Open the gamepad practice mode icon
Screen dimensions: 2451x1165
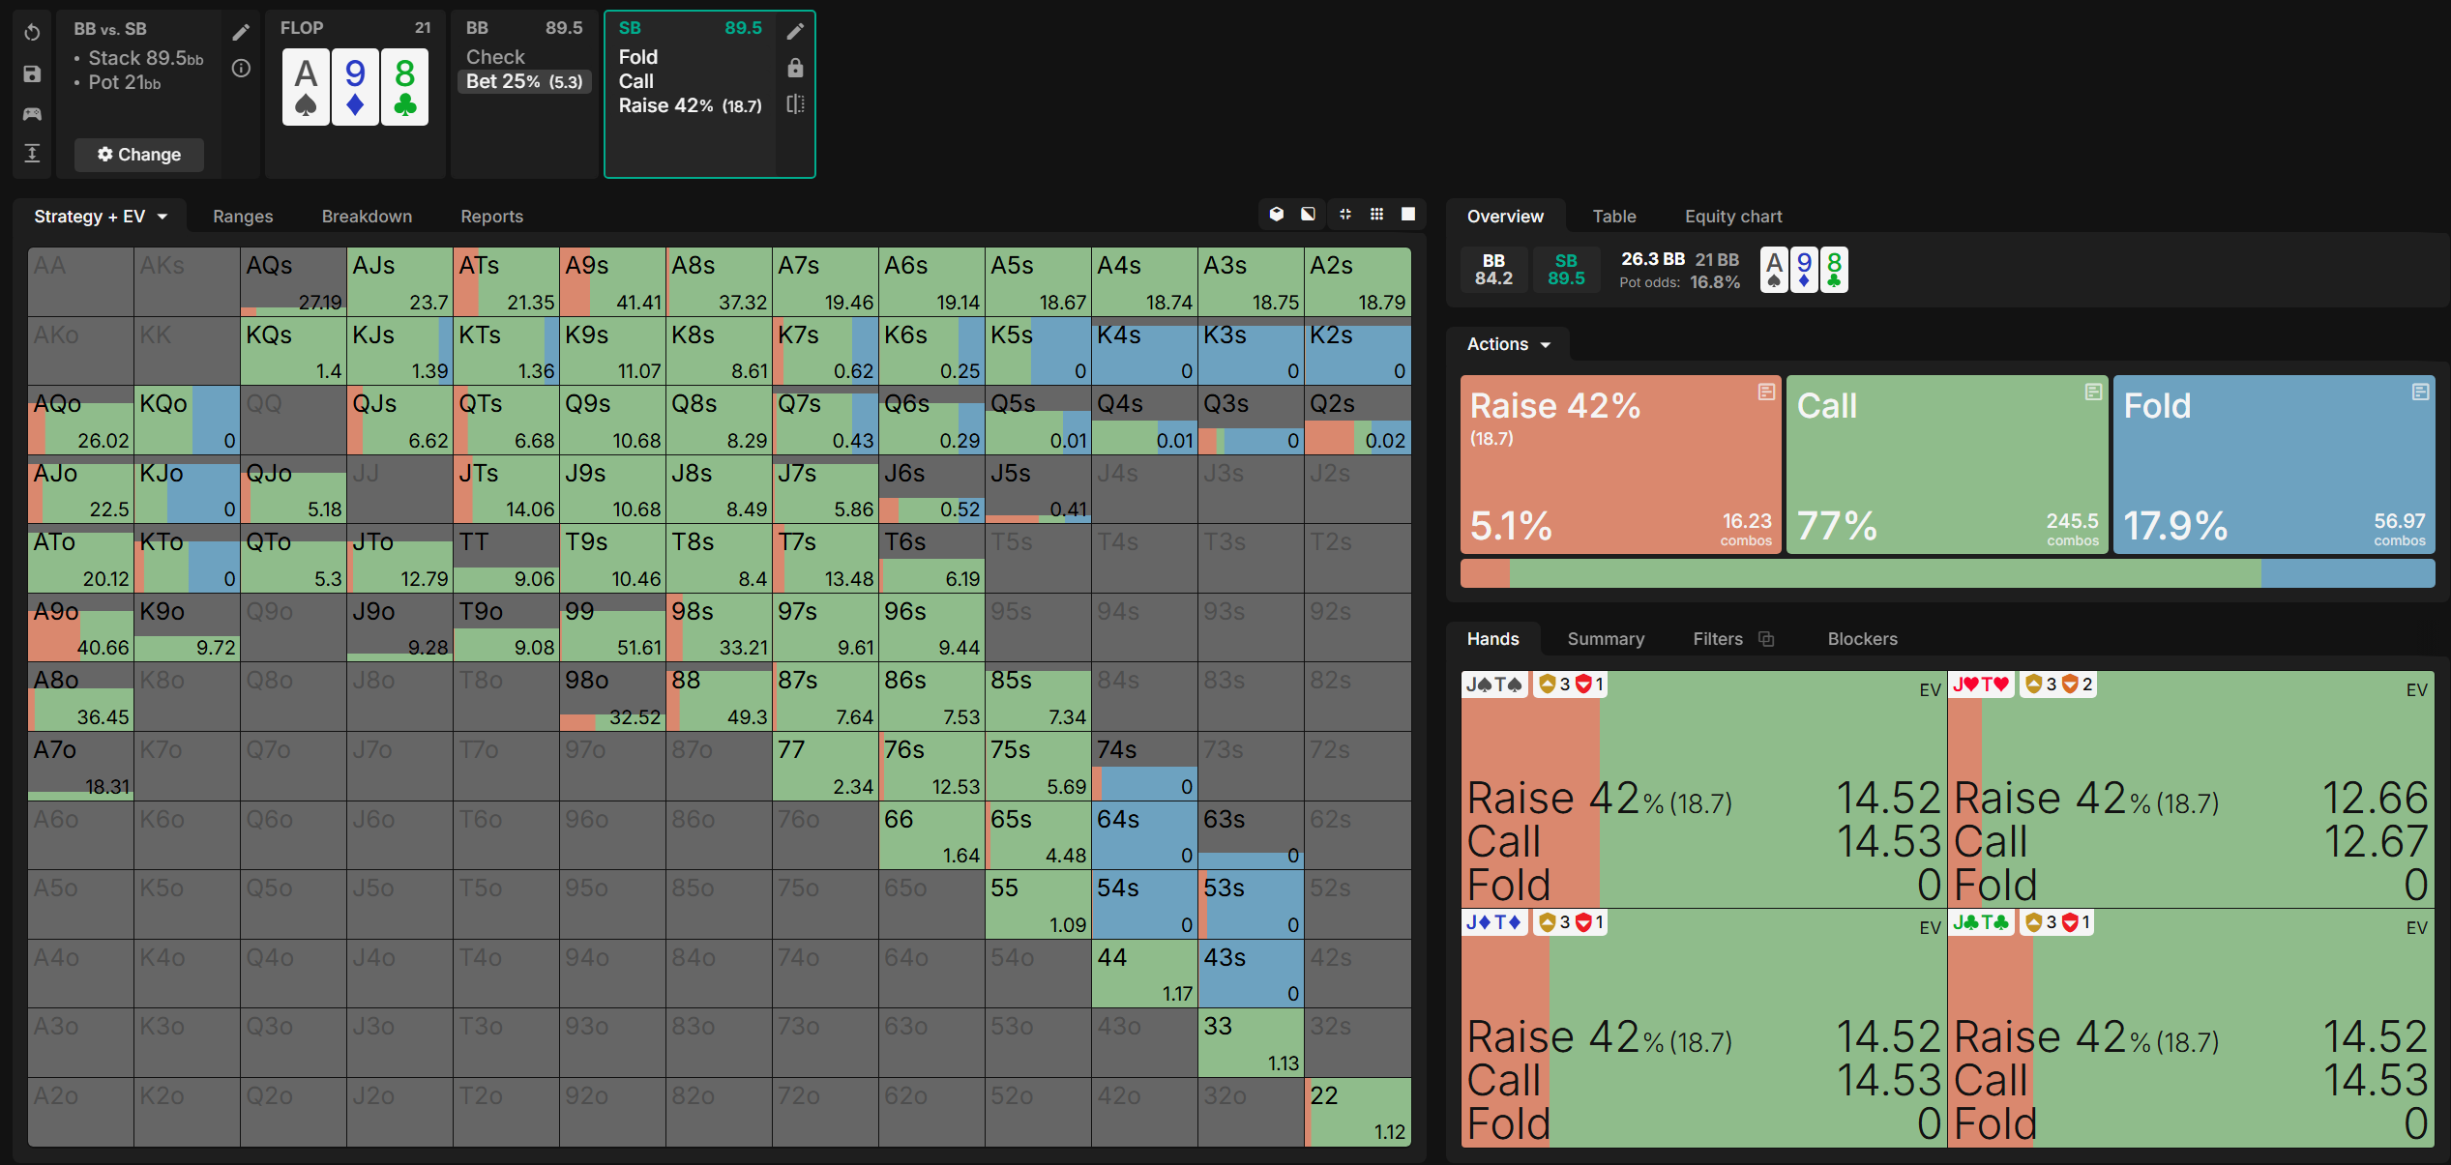[32, 114]
